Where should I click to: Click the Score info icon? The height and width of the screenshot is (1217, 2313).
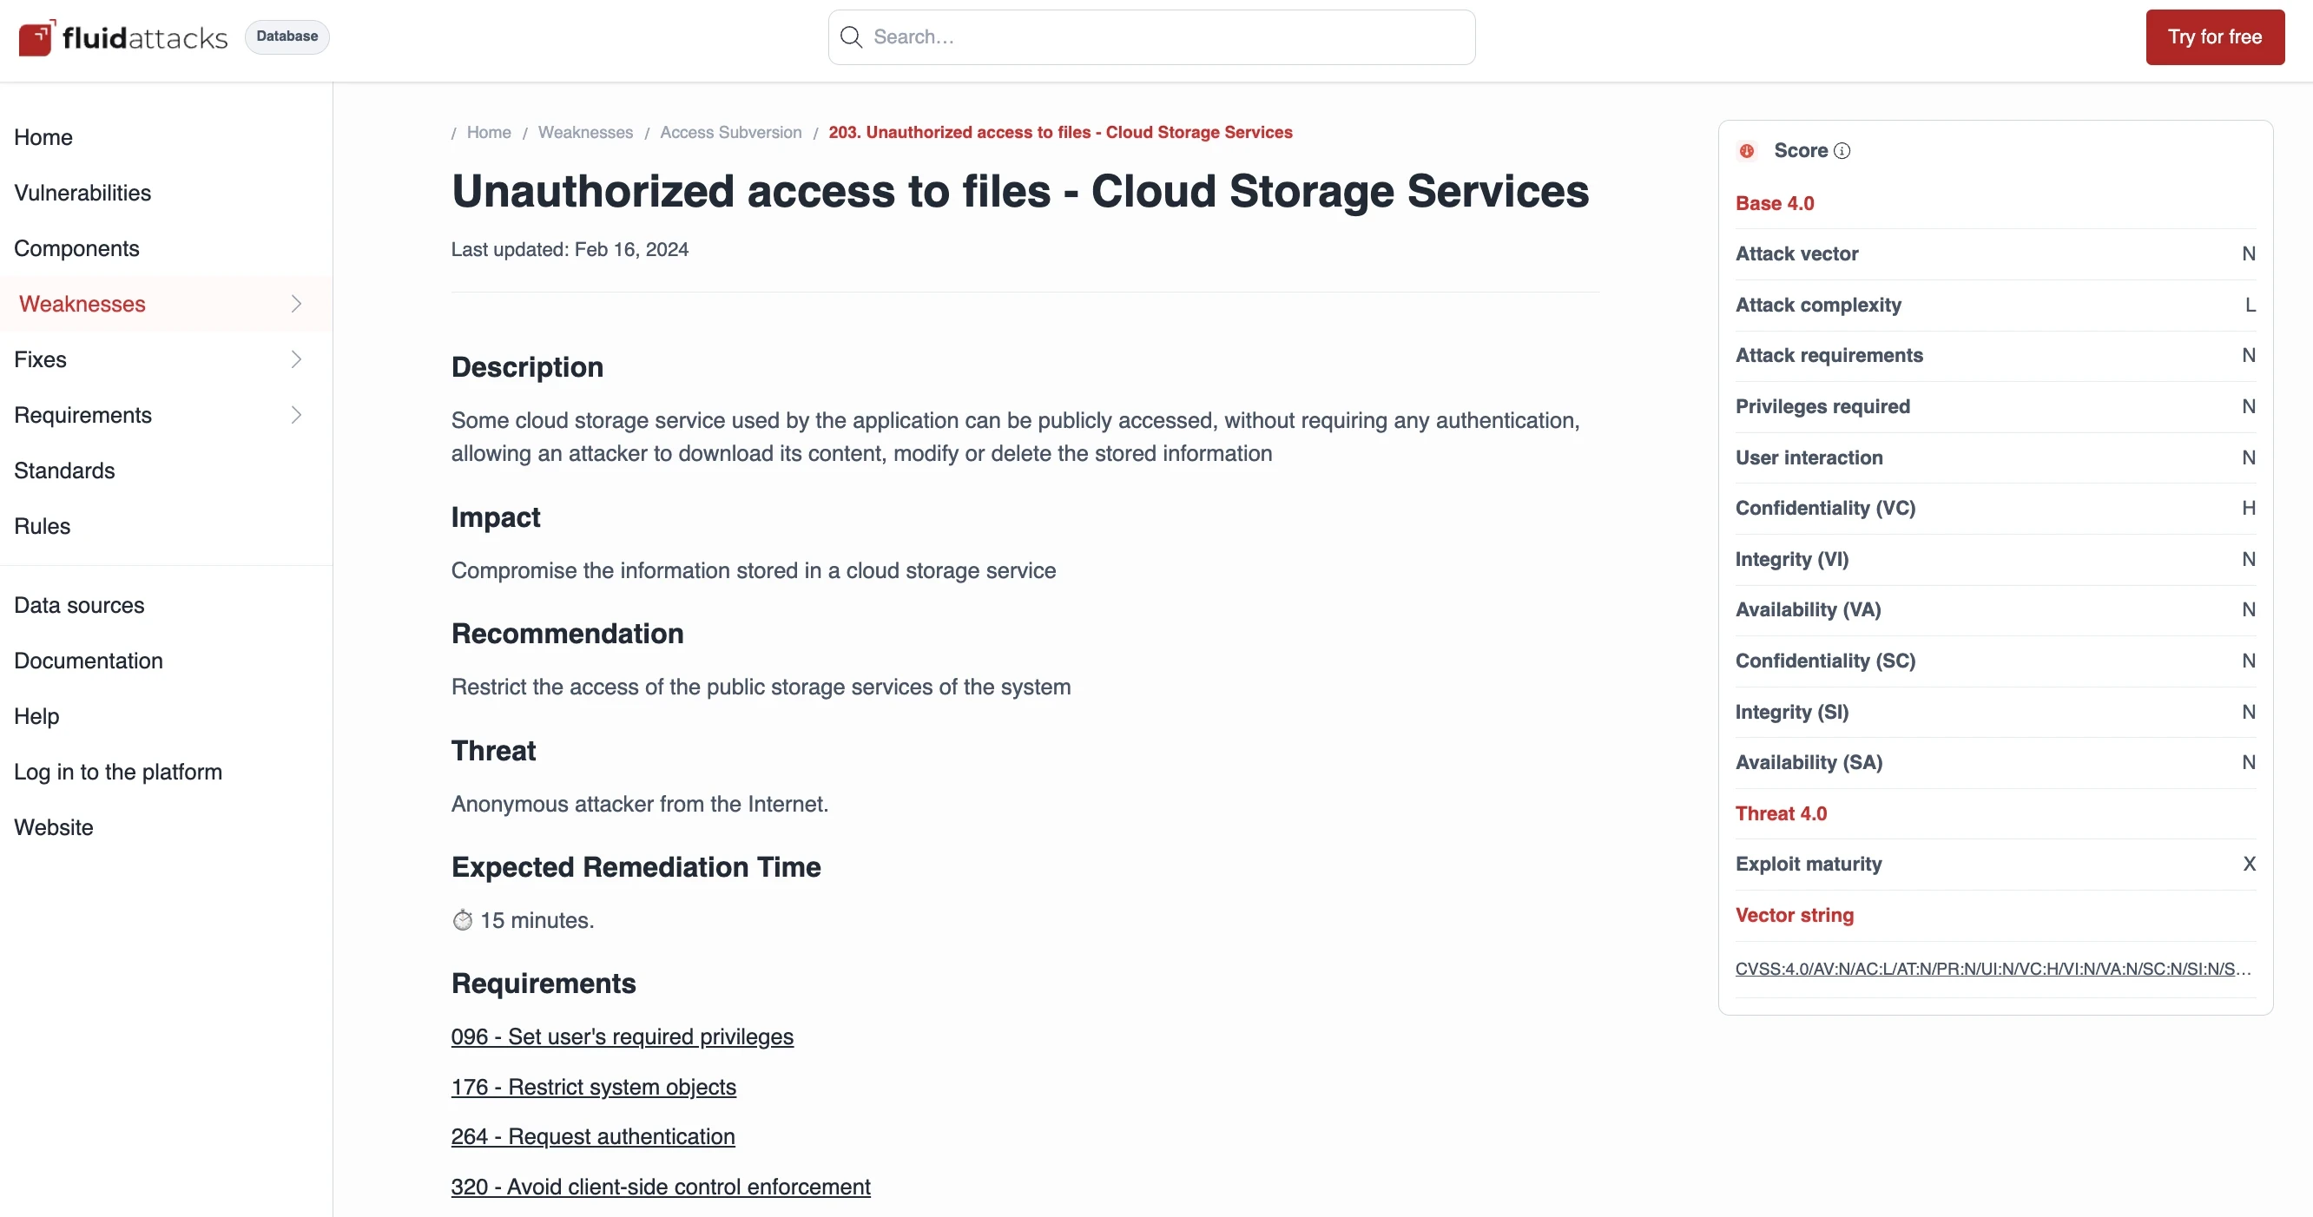[1842, 151]
